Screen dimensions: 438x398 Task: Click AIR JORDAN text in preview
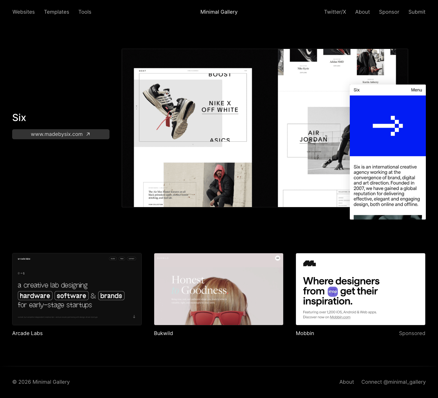pos(314,136)
